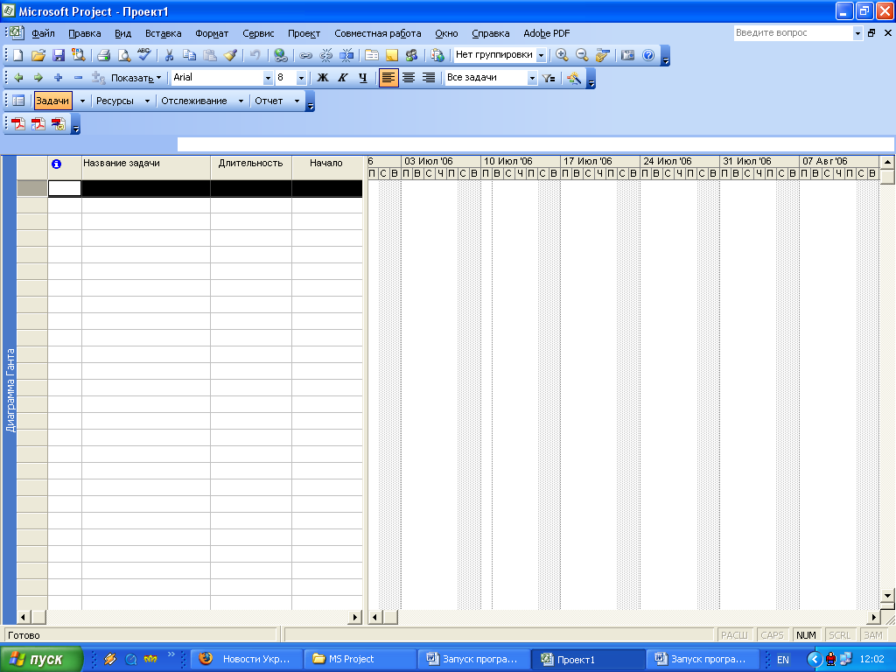Screen dimensions: 896x672
Task: Hide subtasks with the minus icon
Action: pyautogui.click(x=78, y=78)
